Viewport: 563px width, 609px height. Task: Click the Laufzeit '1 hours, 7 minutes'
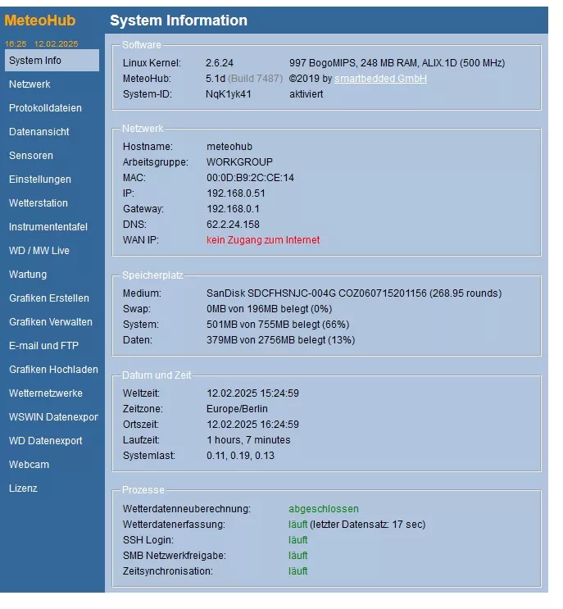tap(248, 440)
